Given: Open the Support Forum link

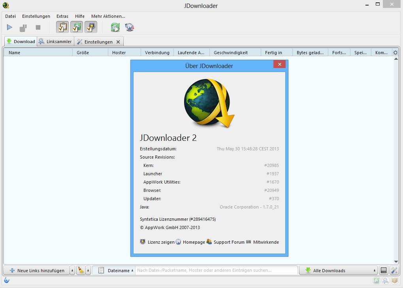Looking at the screenshot, I should point(229,242).
